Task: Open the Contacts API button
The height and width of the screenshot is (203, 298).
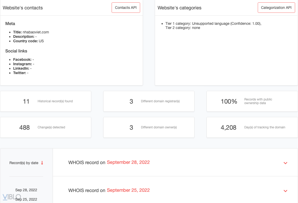Action: point(126,8)
